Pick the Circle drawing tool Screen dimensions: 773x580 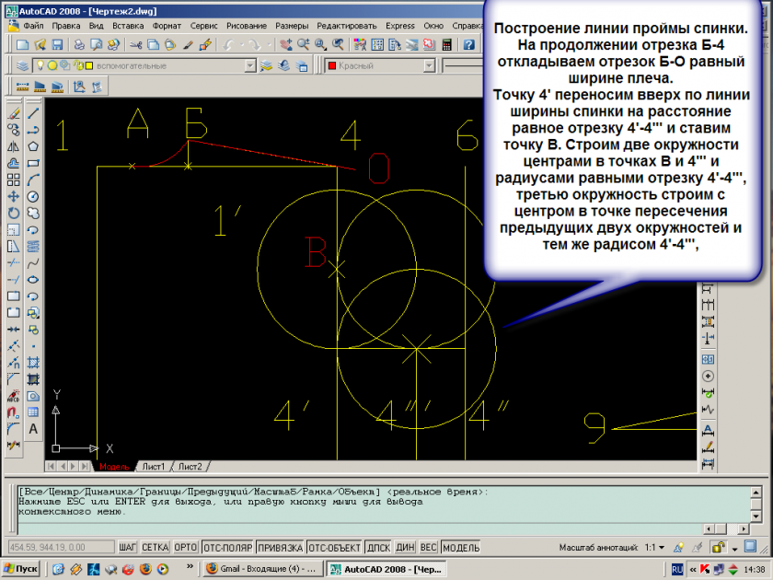[x=33, y=196]
